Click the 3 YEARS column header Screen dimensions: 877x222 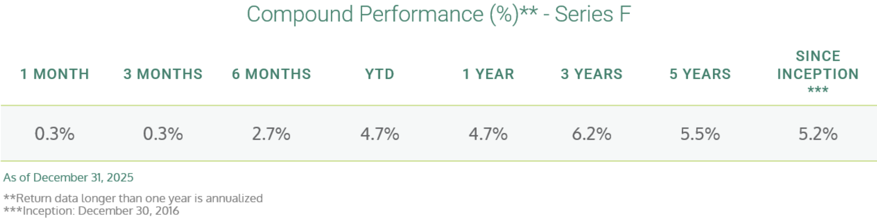592,74
